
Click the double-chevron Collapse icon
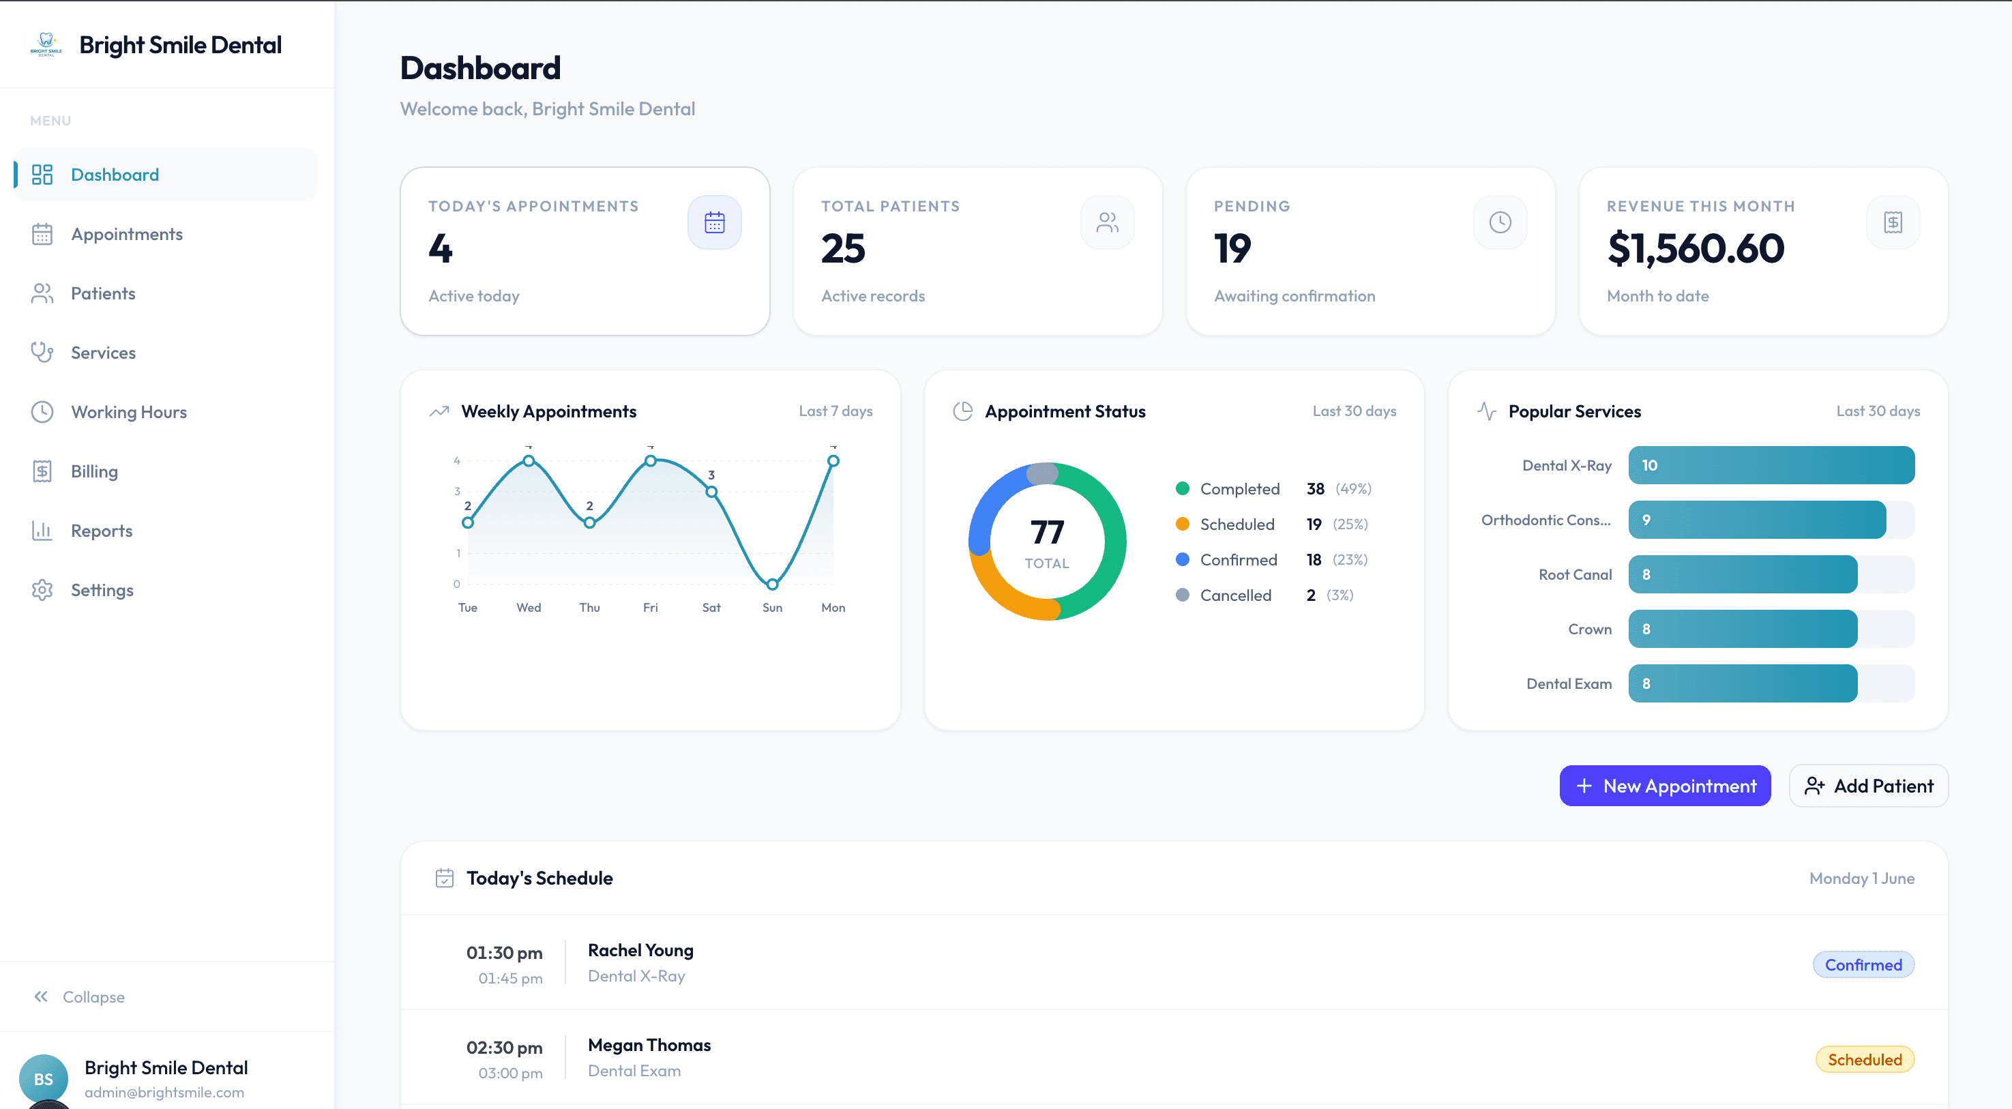[41, 996]
